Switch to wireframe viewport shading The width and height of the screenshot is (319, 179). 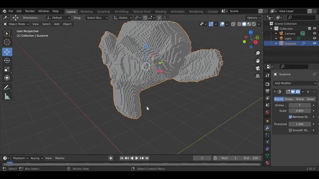(x=239, y=24)
